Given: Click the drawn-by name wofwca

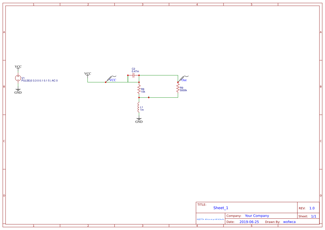Looking at the screenshot, I should click(x=289, y=222).
